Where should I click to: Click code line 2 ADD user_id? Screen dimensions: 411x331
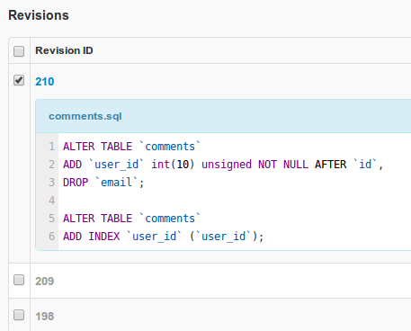[x=223, y=165]
